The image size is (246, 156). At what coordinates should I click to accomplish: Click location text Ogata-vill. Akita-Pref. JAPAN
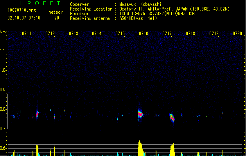click(x=153, y=9)
